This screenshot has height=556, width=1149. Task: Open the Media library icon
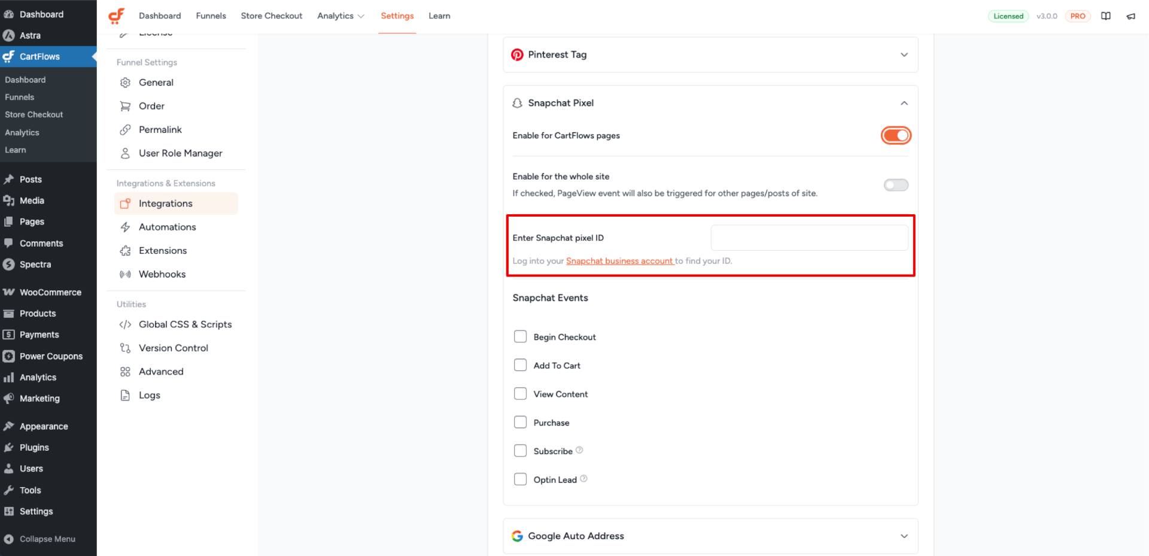tap(8, 200)
